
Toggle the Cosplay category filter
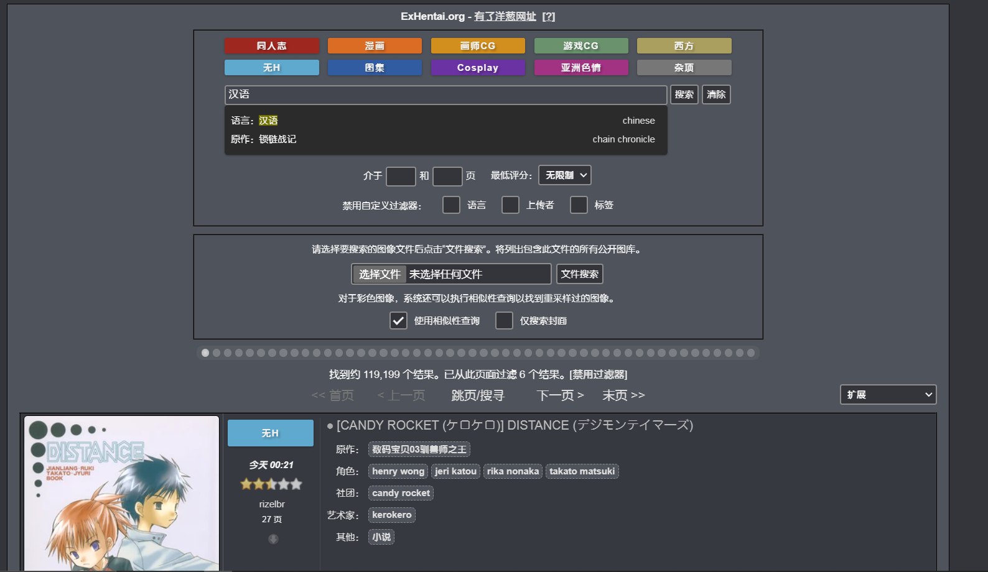pyautogui.click(x=478, y=68)
